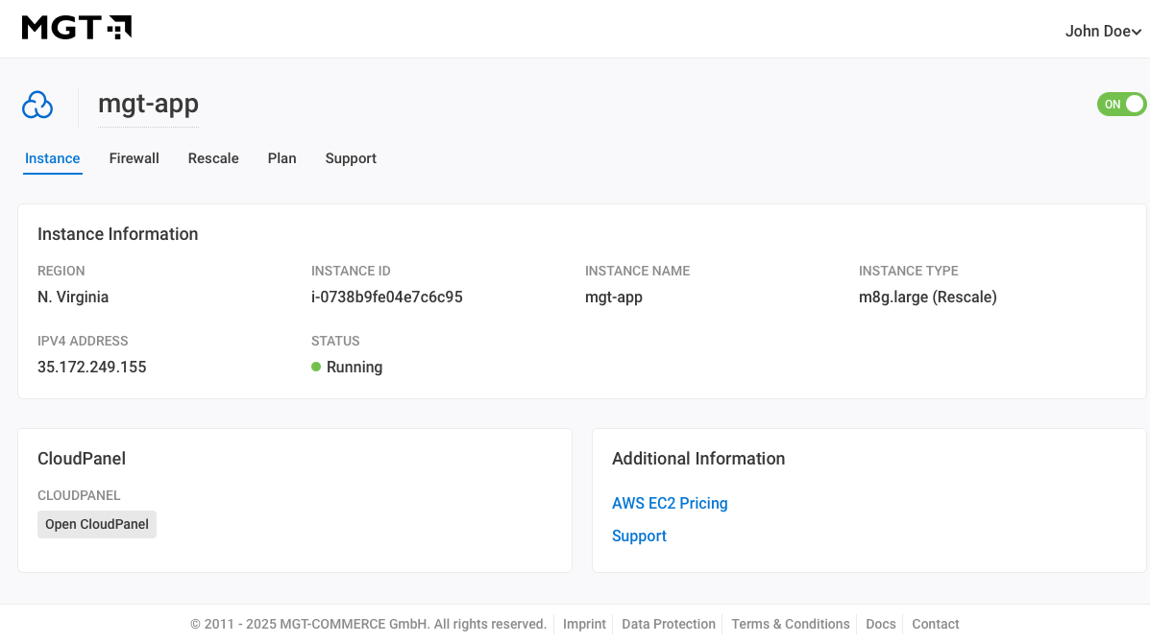This screenshot has width=1150, height=643.
Task: Click the mgt-app editable title
Action: click(x=148, y=104)
